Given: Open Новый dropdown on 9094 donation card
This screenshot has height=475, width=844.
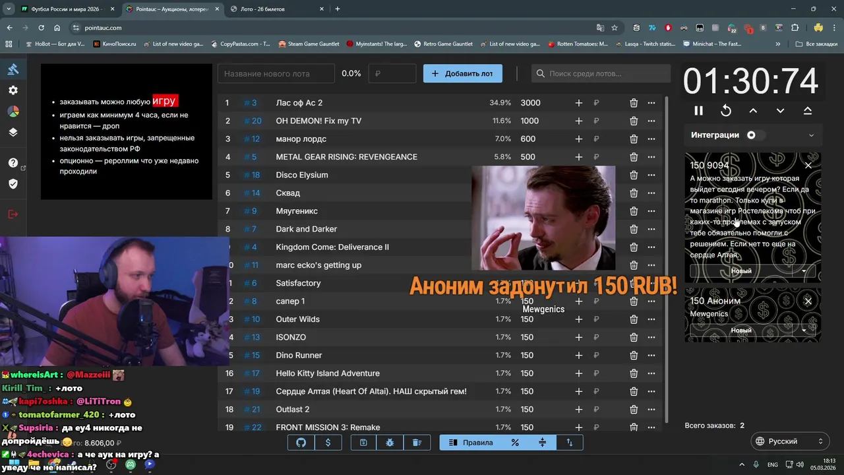Looking at the screenshot, I should pos(804,271).
